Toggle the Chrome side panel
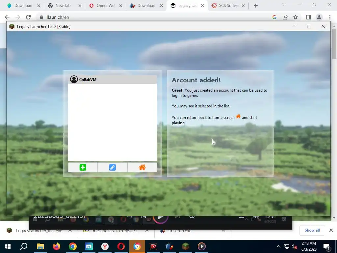337x253 pixels. (x=309, y=17)
